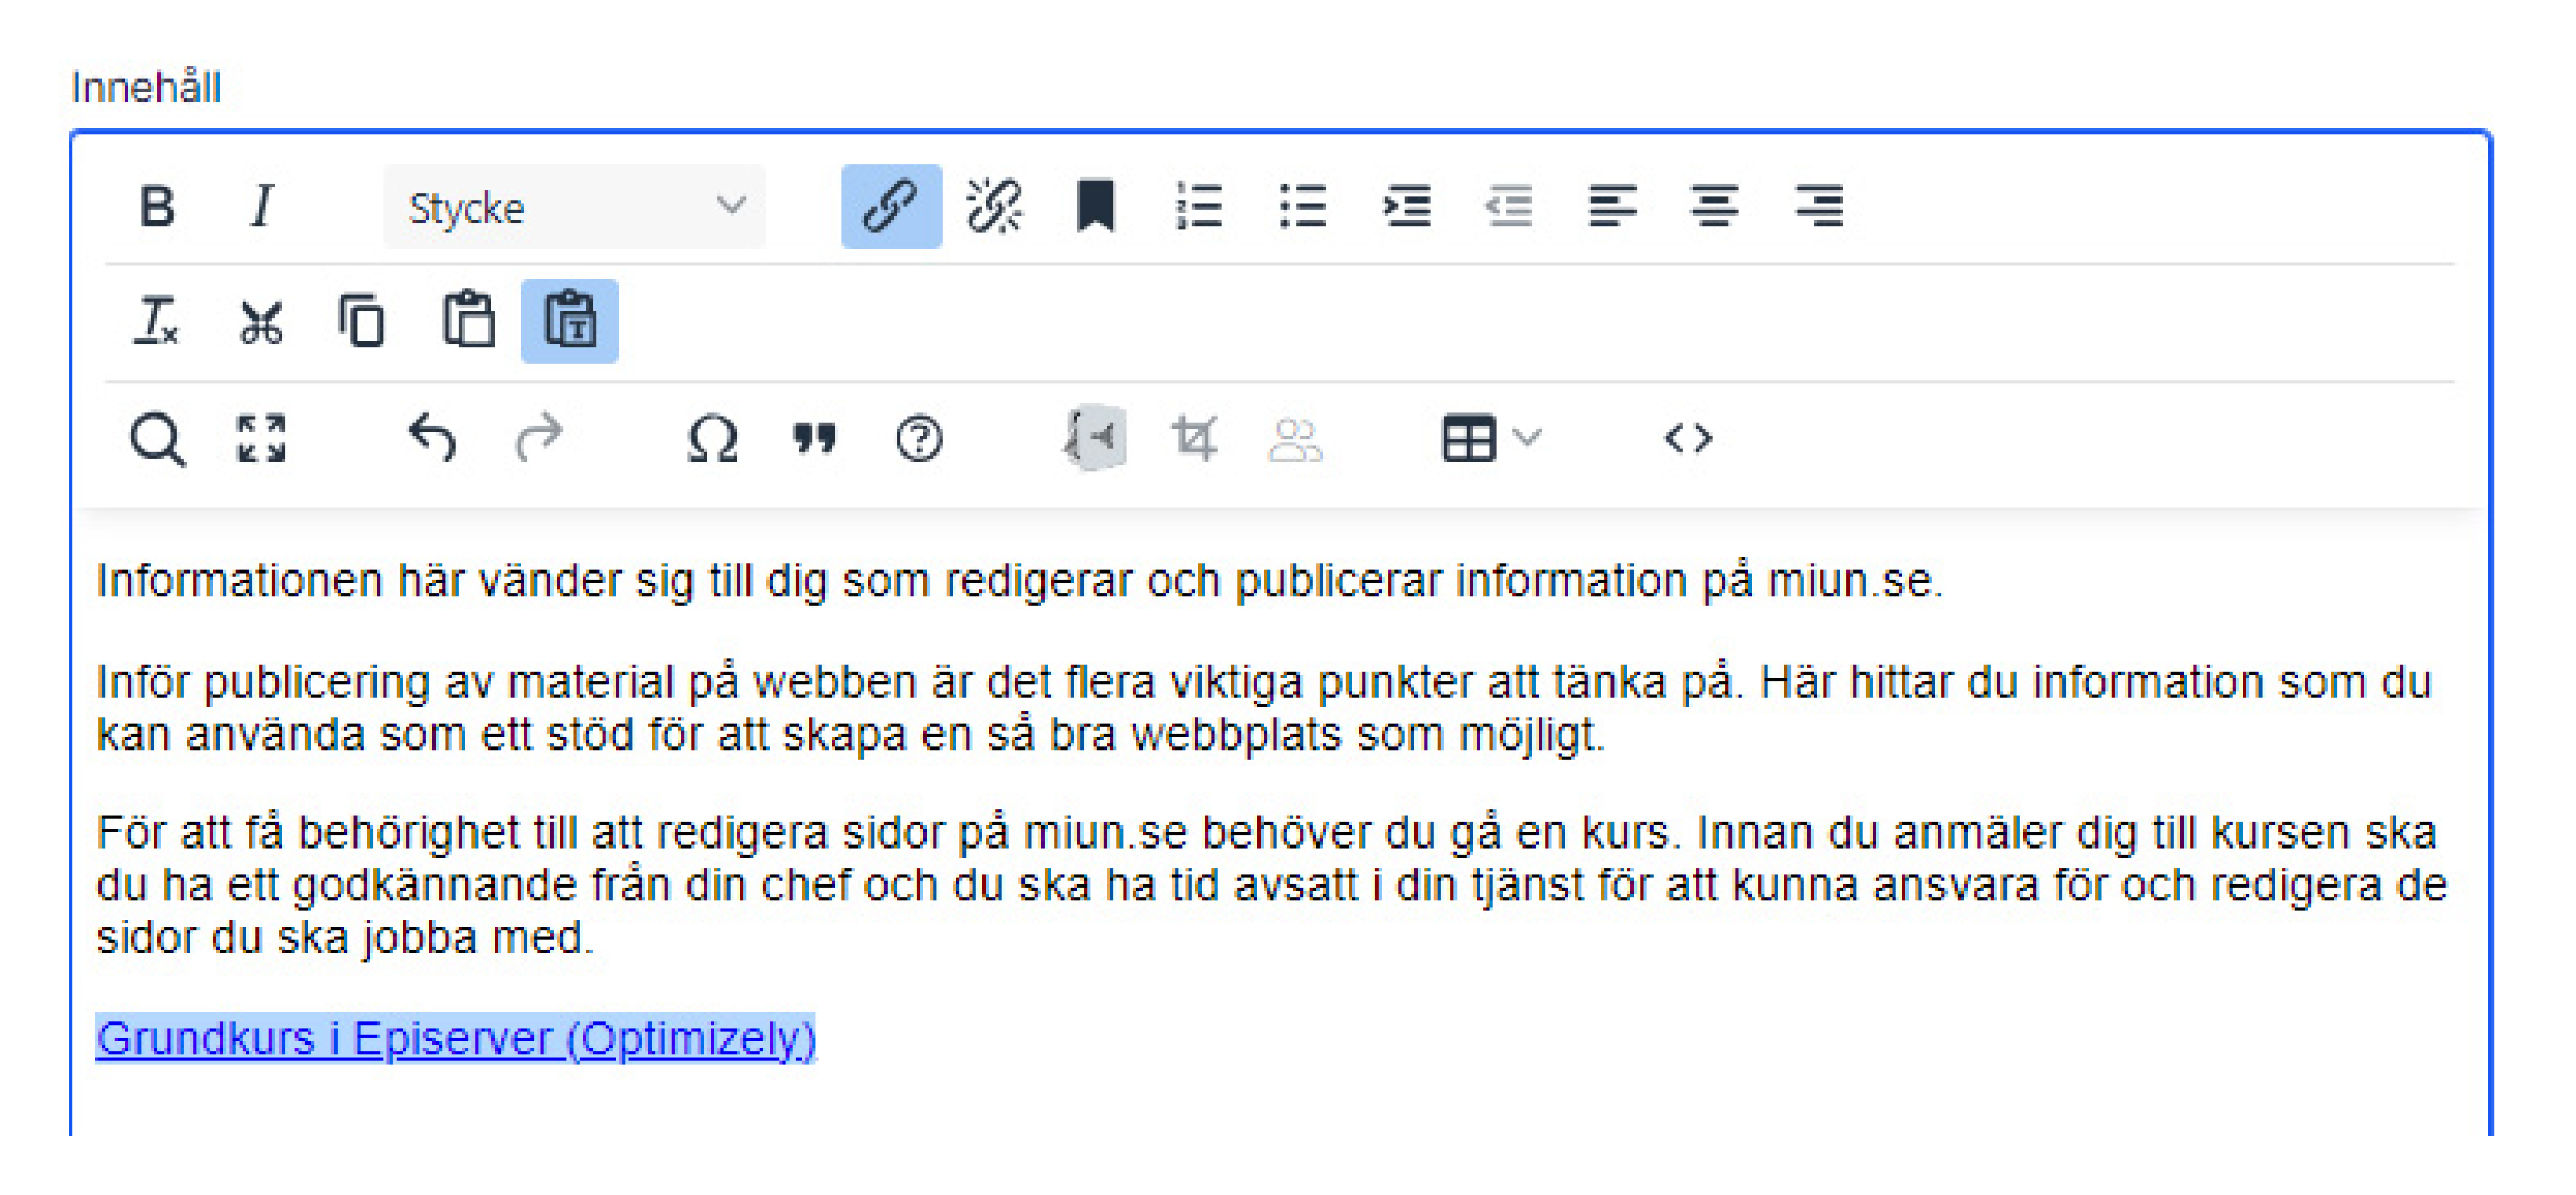Toggle italic formatting
Screen dimensions: 2576x1195
[x=262, y=207]
